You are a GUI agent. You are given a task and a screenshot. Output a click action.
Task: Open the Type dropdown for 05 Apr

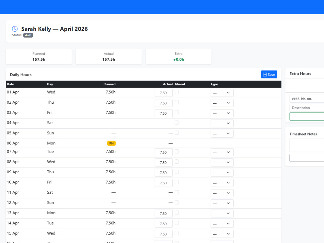(x=222, y=133)
